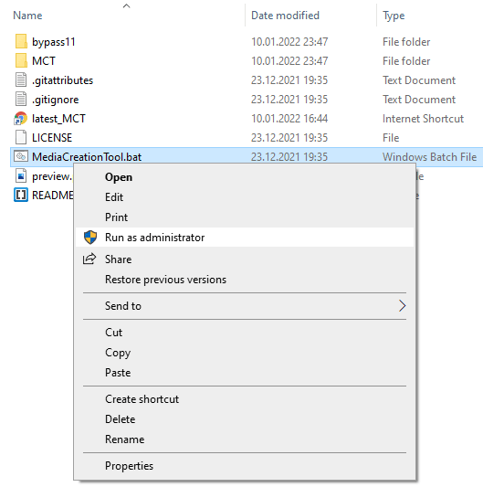Select the .gitignore file name

point(56,100)
